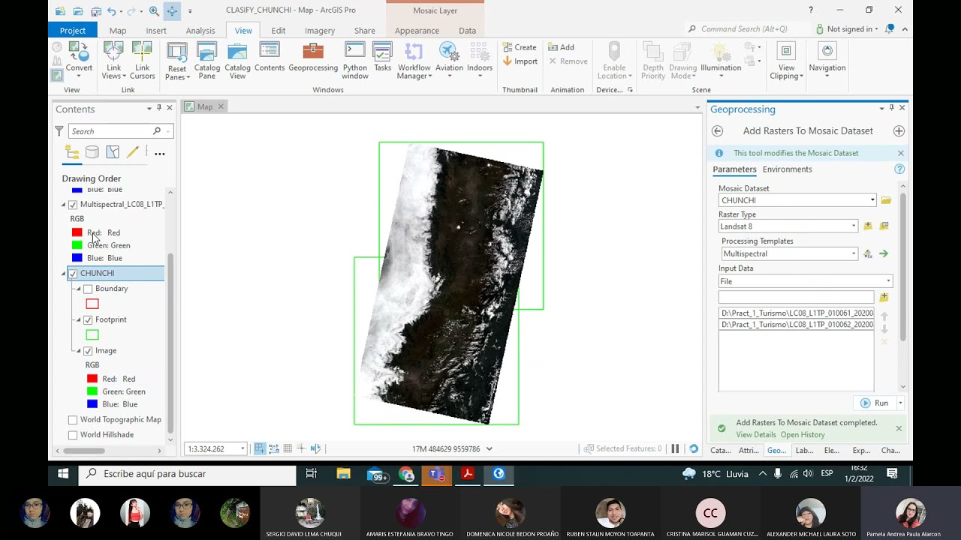Viewport: 961px width, 540px height.
Task: Turn on World Topographic Map layer
Action: (x=73, y=420)
